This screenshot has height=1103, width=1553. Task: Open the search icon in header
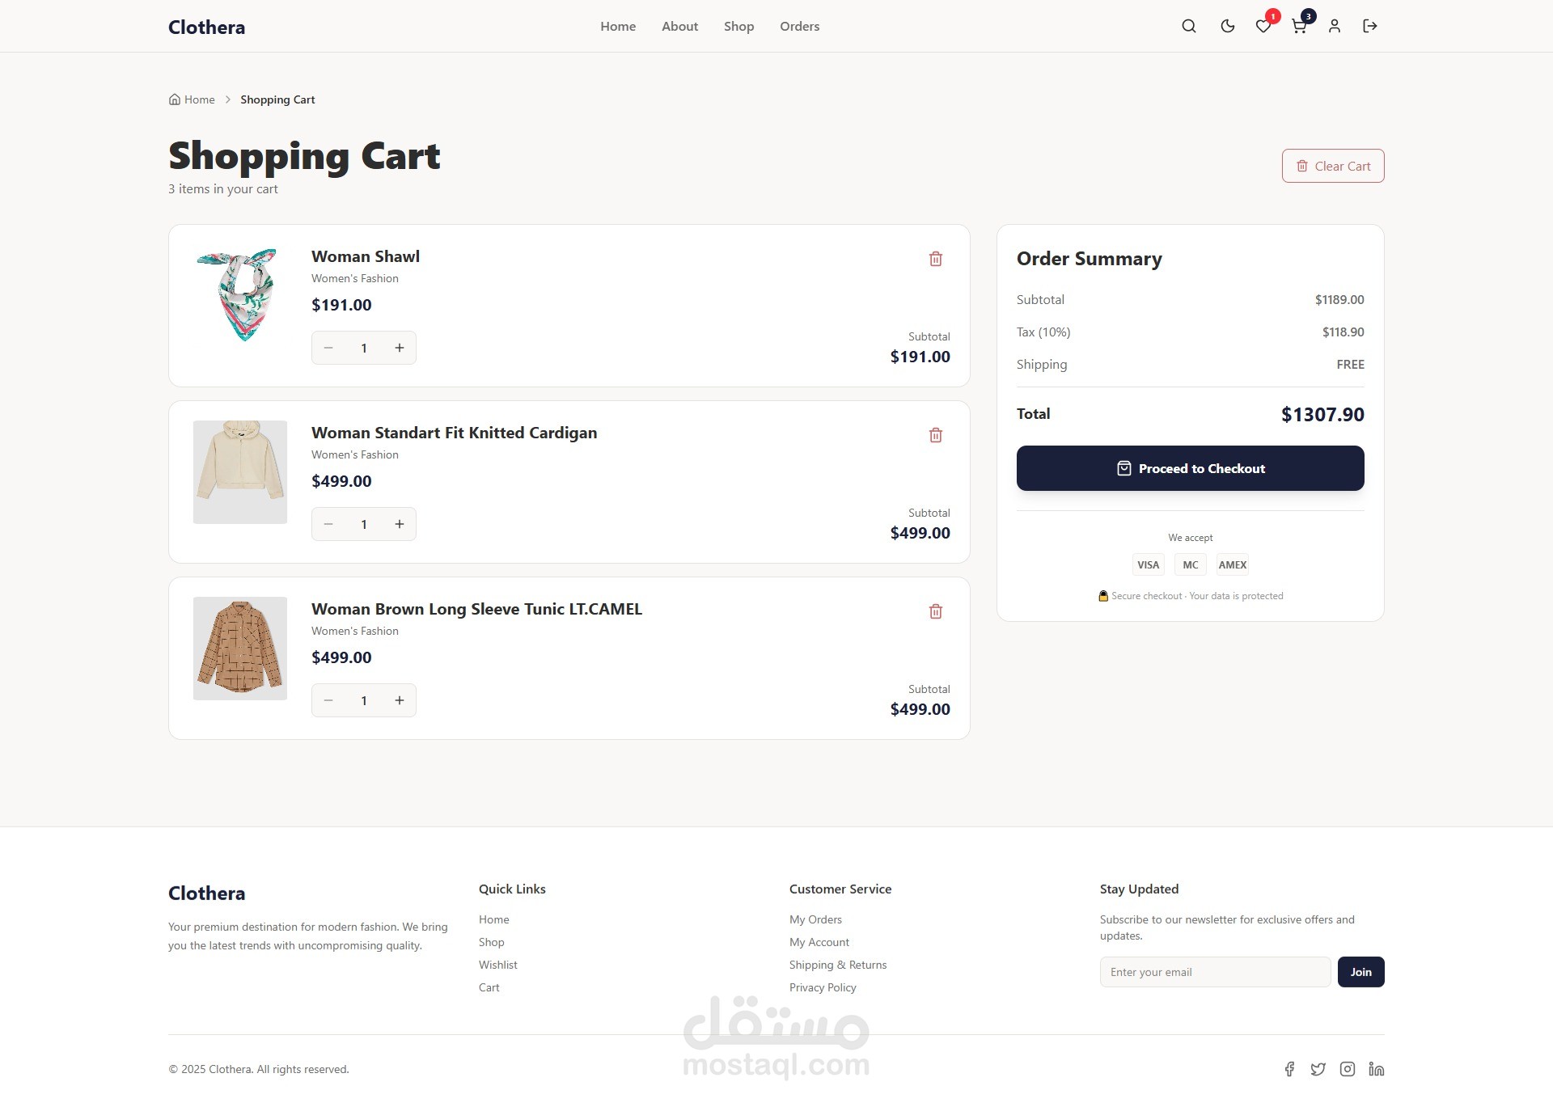1188,26
